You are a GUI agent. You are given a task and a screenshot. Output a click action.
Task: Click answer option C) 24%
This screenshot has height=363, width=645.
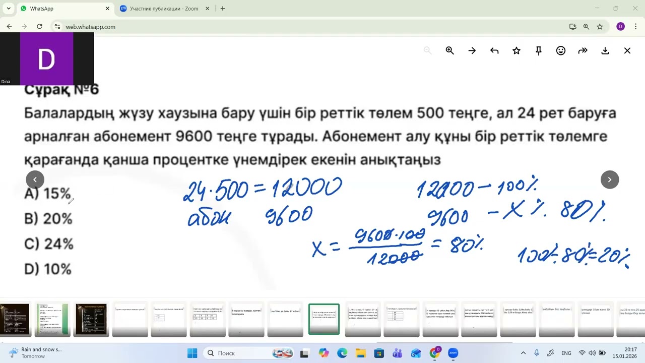(49, 244)
